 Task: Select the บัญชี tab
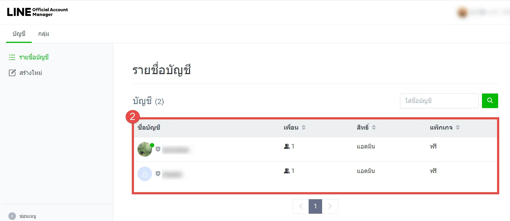(19, 34)
